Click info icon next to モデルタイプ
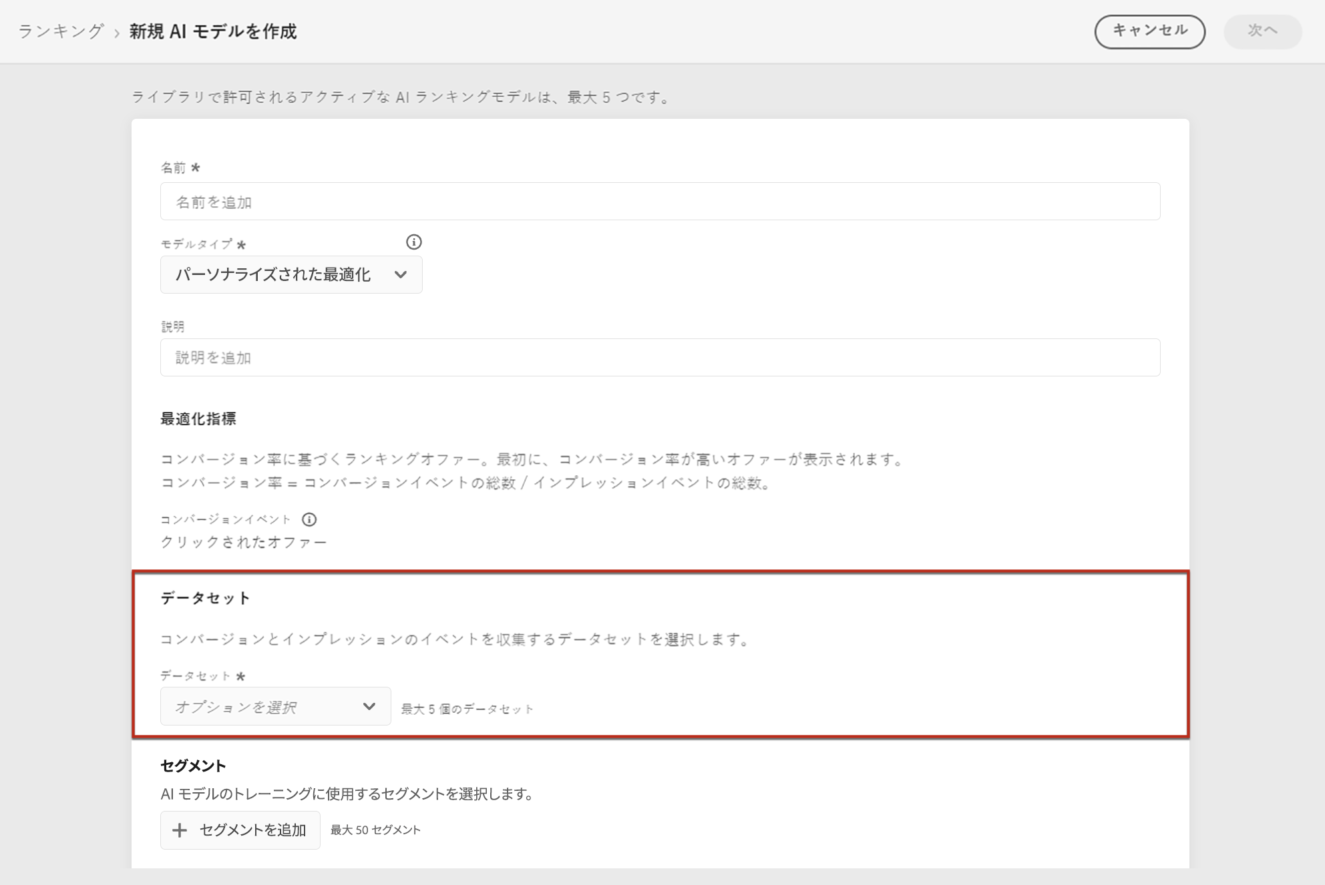The width and height of the screenshot is (1325, 885). click(x=413, y=242)
